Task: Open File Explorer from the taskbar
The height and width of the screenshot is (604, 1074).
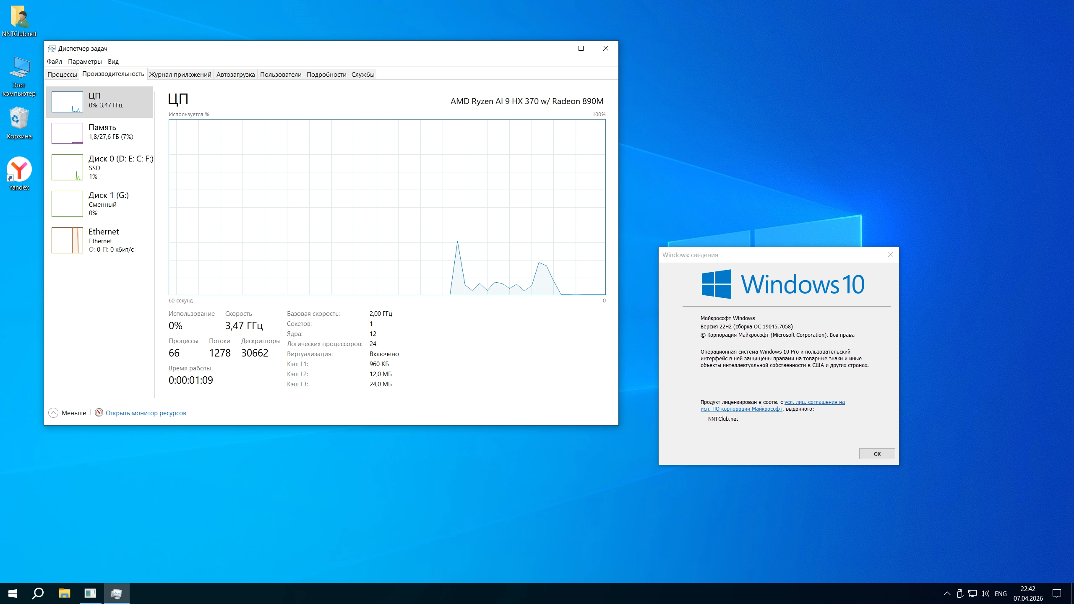Action: (64, 593)
